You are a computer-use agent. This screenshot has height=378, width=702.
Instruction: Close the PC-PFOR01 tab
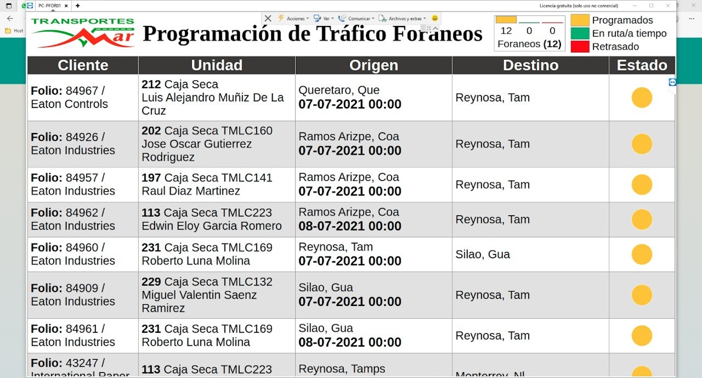[66, 5]
